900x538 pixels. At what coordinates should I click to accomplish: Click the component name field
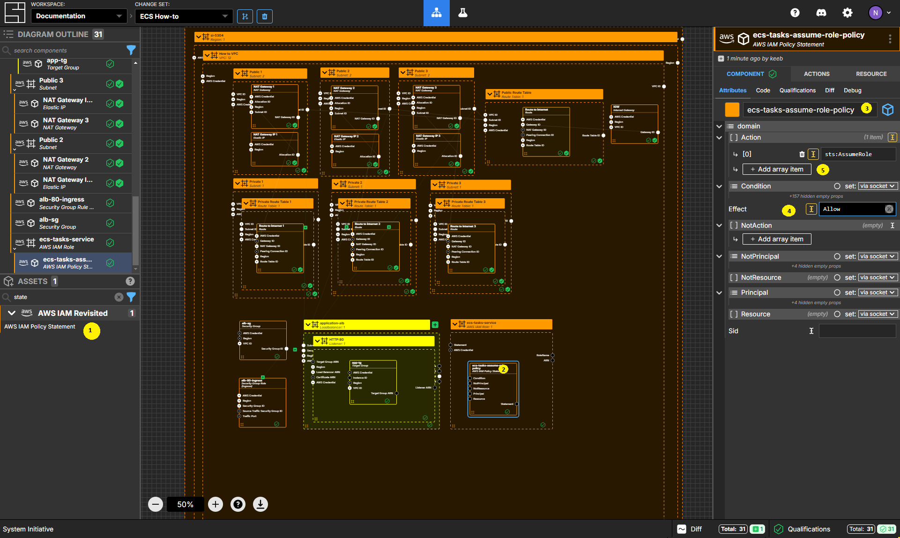click(x=810, y=110)
